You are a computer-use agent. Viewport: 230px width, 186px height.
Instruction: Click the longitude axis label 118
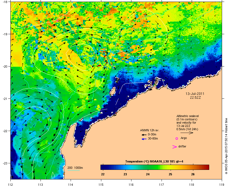tap(192, 185)
